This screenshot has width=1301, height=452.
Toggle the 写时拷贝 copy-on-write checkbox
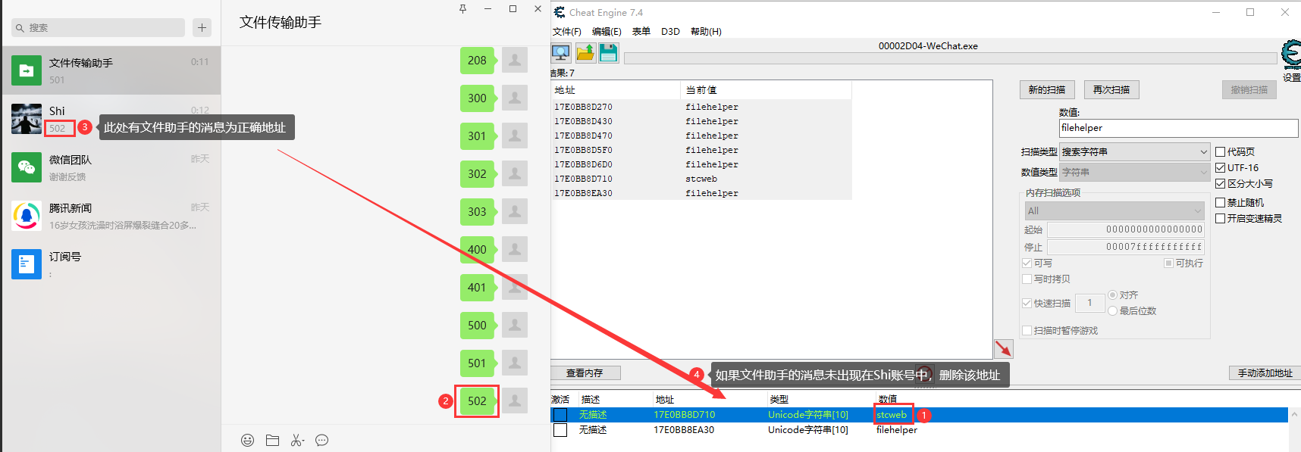[x=1027, y=279]
